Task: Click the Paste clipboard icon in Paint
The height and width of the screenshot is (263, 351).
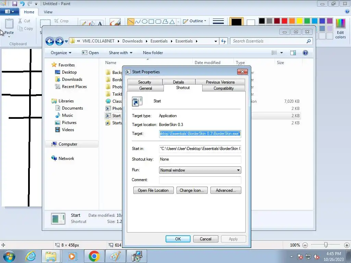Action: coord(9,23)
